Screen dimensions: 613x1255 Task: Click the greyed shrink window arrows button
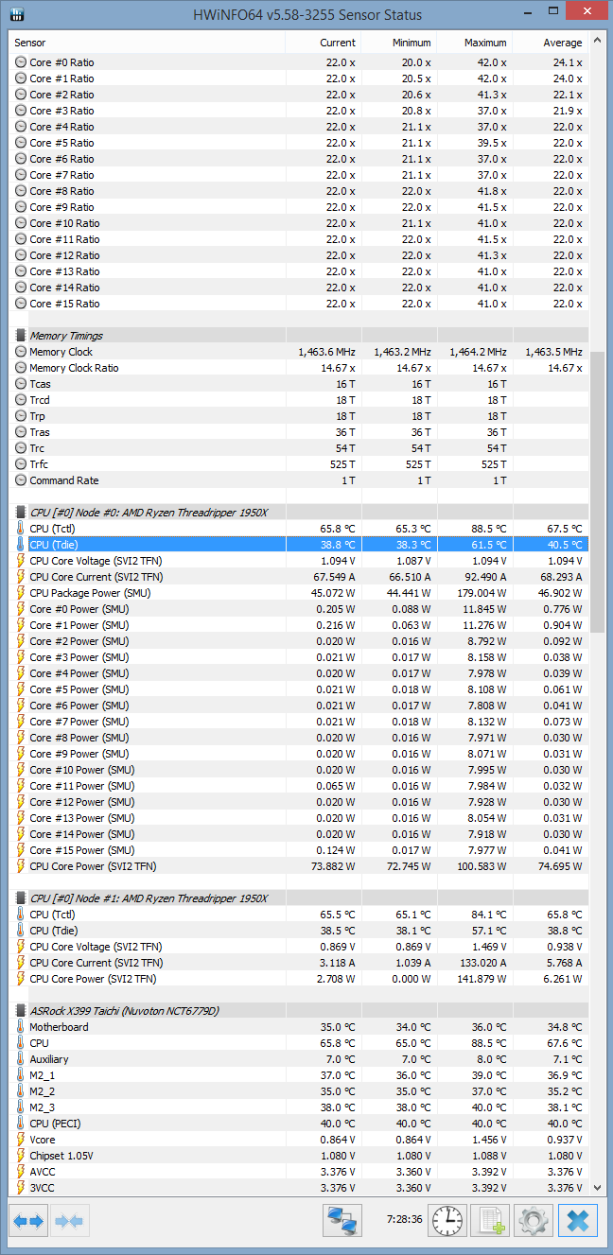(70, 1221)
